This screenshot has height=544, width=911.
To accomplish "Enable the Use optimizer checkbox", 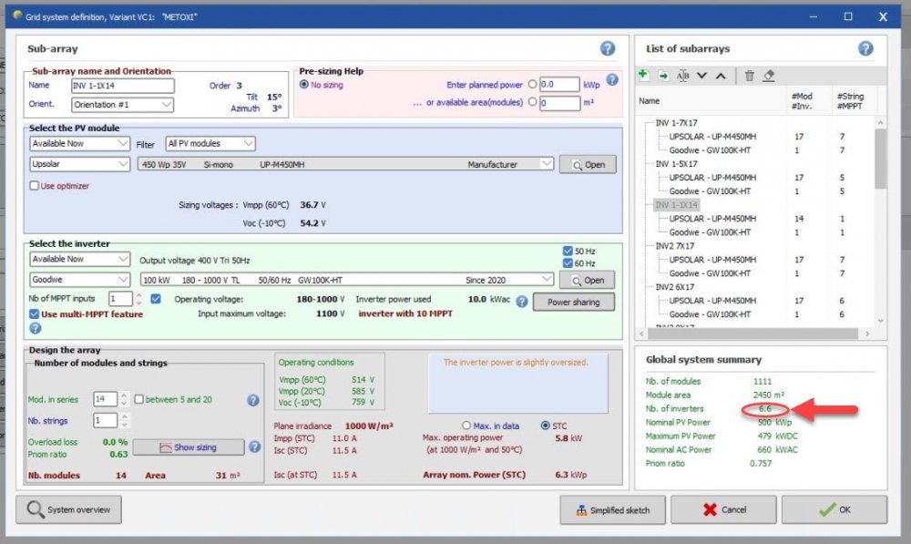I will [35, 185].
